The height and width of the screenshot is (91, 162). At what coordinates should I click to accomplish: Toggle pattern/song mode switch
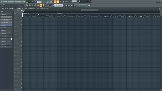point(27,2)
